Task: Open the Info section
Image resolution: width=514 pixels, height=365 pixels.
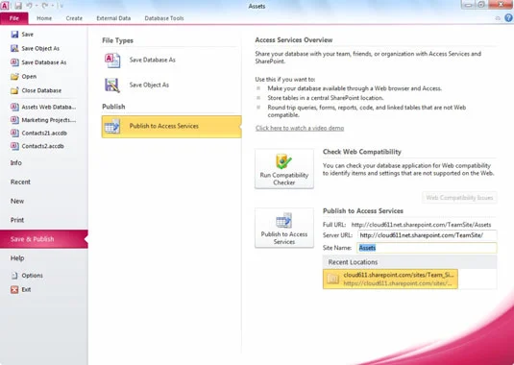Action: click(x=16, y=163)
